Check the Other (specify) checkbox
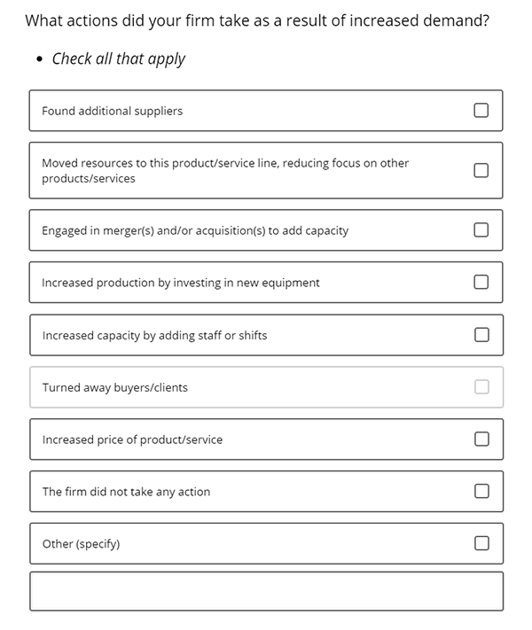This screenshot has width=532, height=630. (x=481, y=543)
